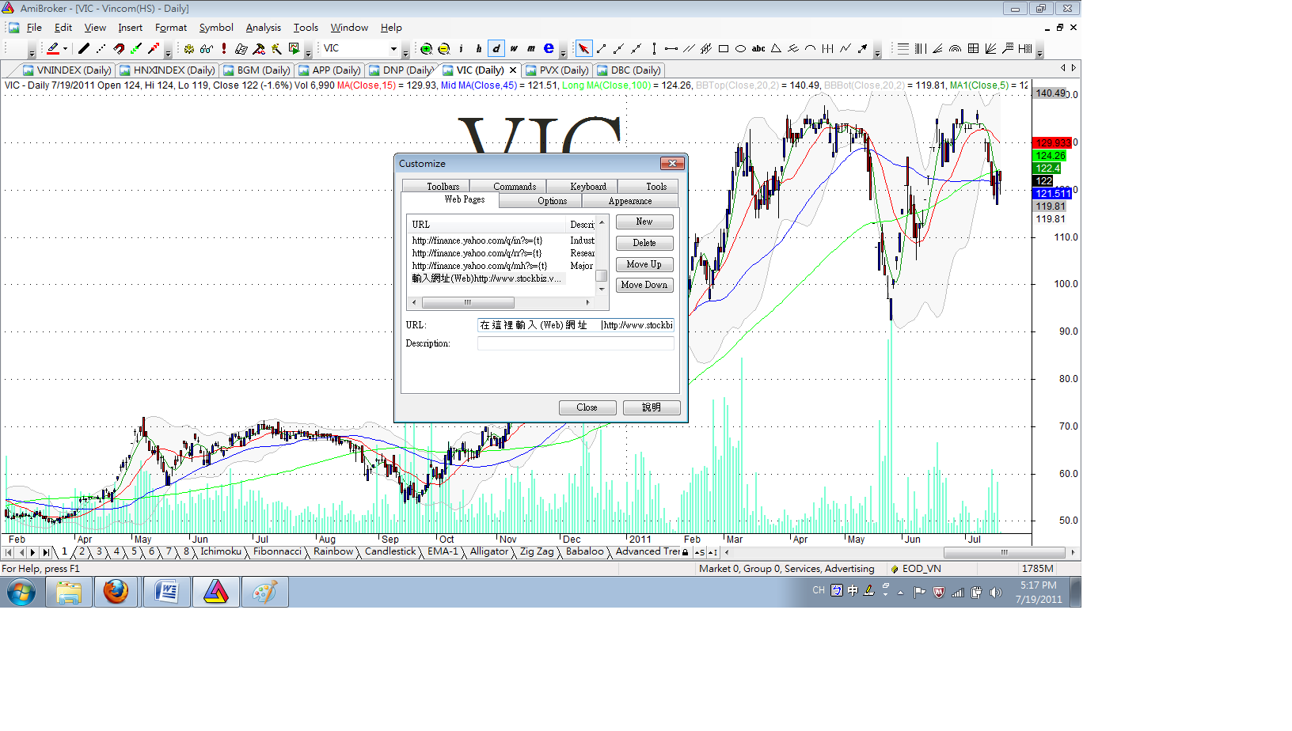The image size is (1292, 731).
Task: Choose the abc text annotation tool
Action: click(758, 49)
